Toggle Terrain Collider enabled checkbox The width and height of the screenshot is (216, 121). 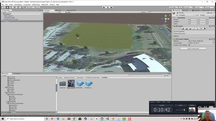(177, 39)
